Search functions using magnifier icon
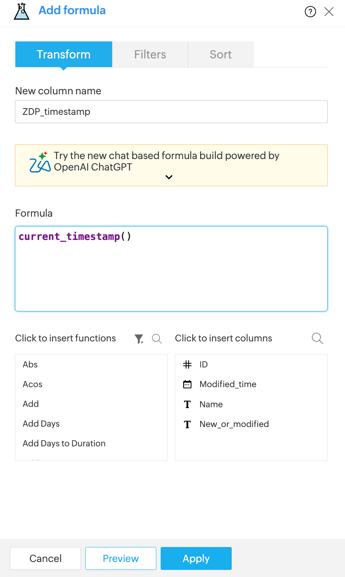The height and width of the screenshot is (577, 345). pos(157,339)
